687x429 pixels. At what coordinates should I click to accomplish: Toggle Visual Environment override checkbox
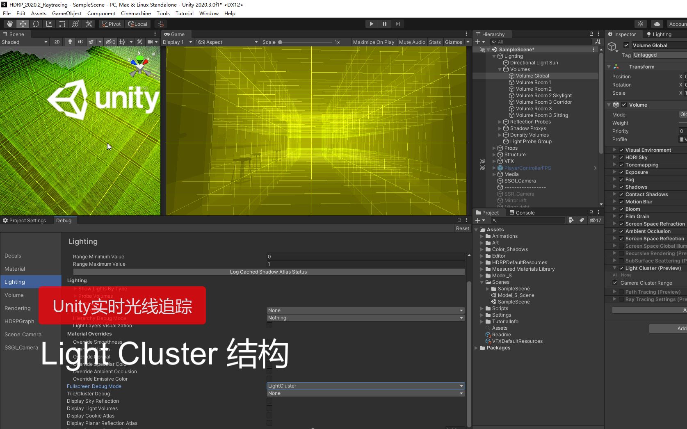tap(621, 150)
